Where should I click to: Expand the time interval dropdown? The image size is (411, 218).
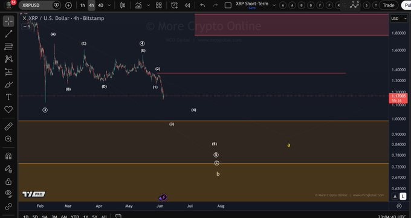pyautogui.click(x=109, y=5)
